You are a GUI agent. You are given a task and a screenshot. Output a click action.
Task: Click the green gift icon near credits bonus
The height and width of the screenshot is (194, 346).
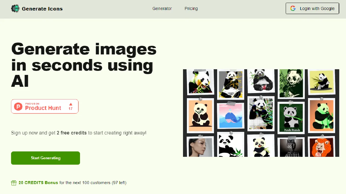[x=14, y=183]
